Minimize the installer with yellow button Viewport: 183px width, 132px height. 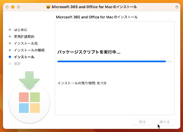(13, 7)
